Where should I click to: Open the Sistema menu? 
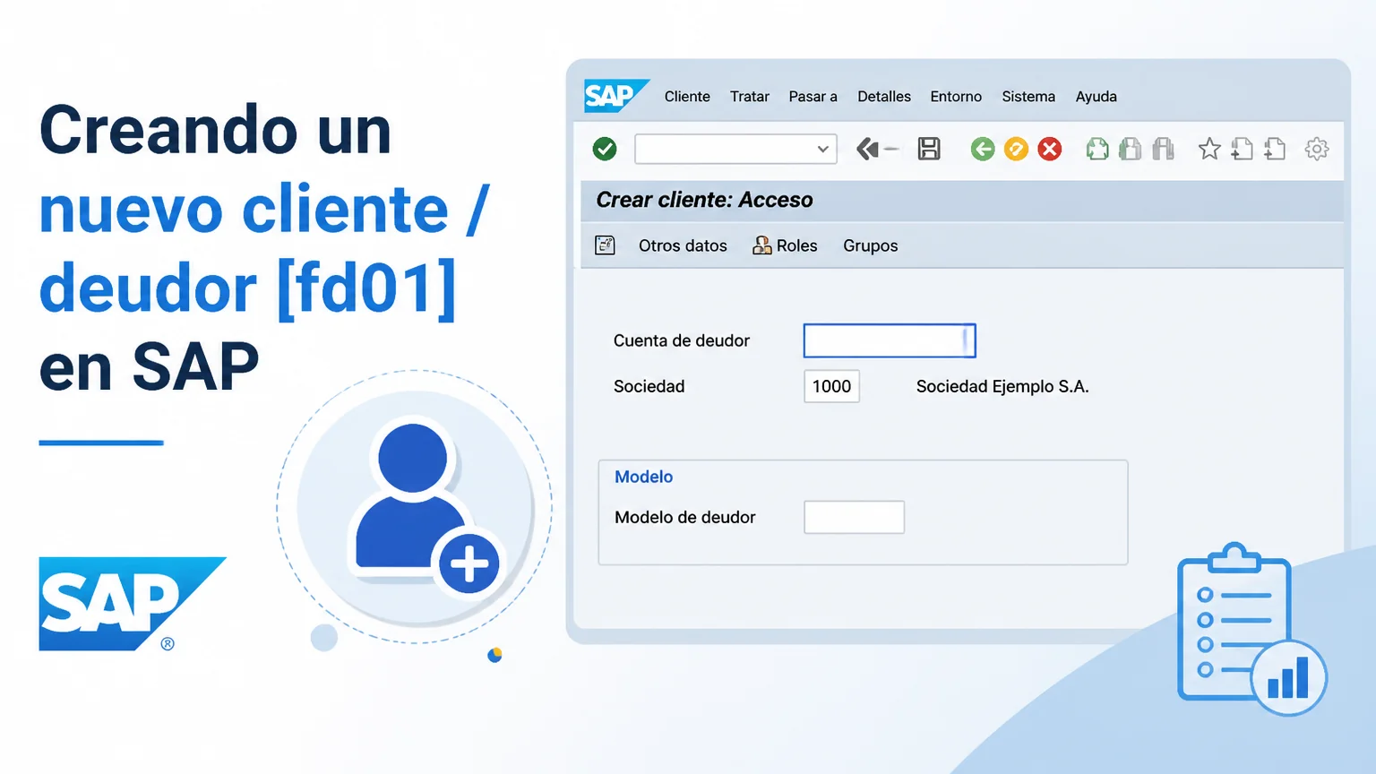[x=1028, y=97]
